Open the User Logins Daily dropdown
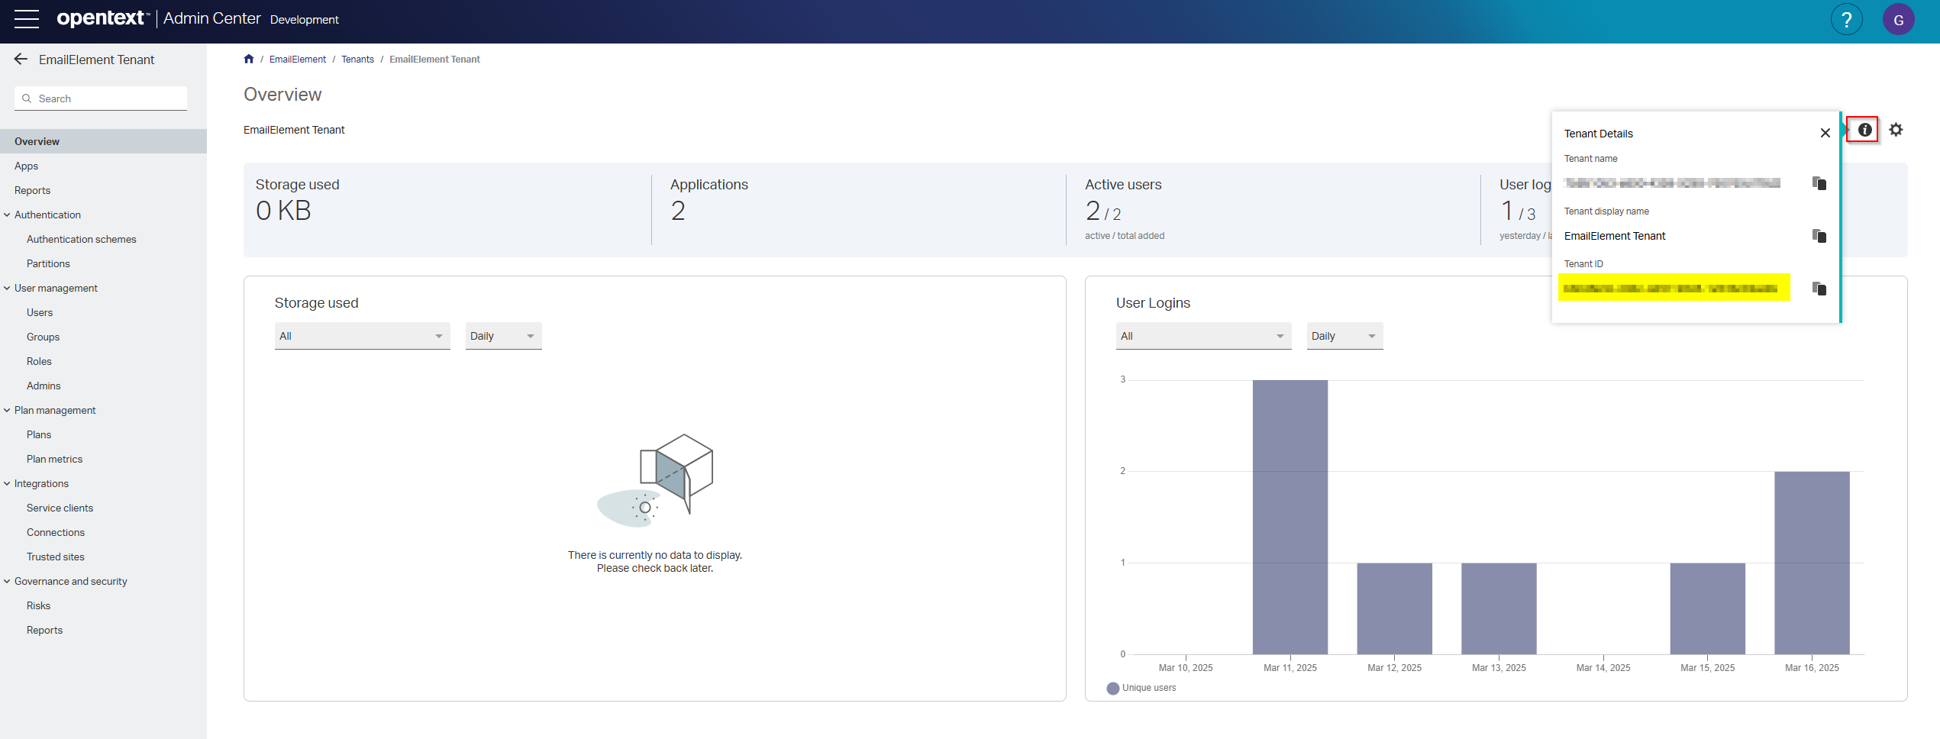This screenshot has height=739, width=1940. [1344, 336]
